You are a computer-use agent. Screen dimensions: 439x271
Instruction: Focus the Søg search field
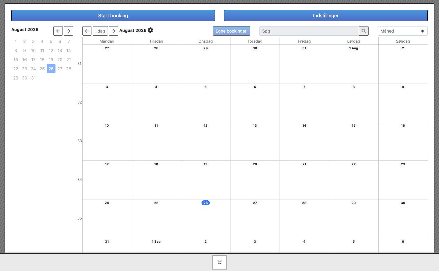pyautogui.click(x=309, y=31)
